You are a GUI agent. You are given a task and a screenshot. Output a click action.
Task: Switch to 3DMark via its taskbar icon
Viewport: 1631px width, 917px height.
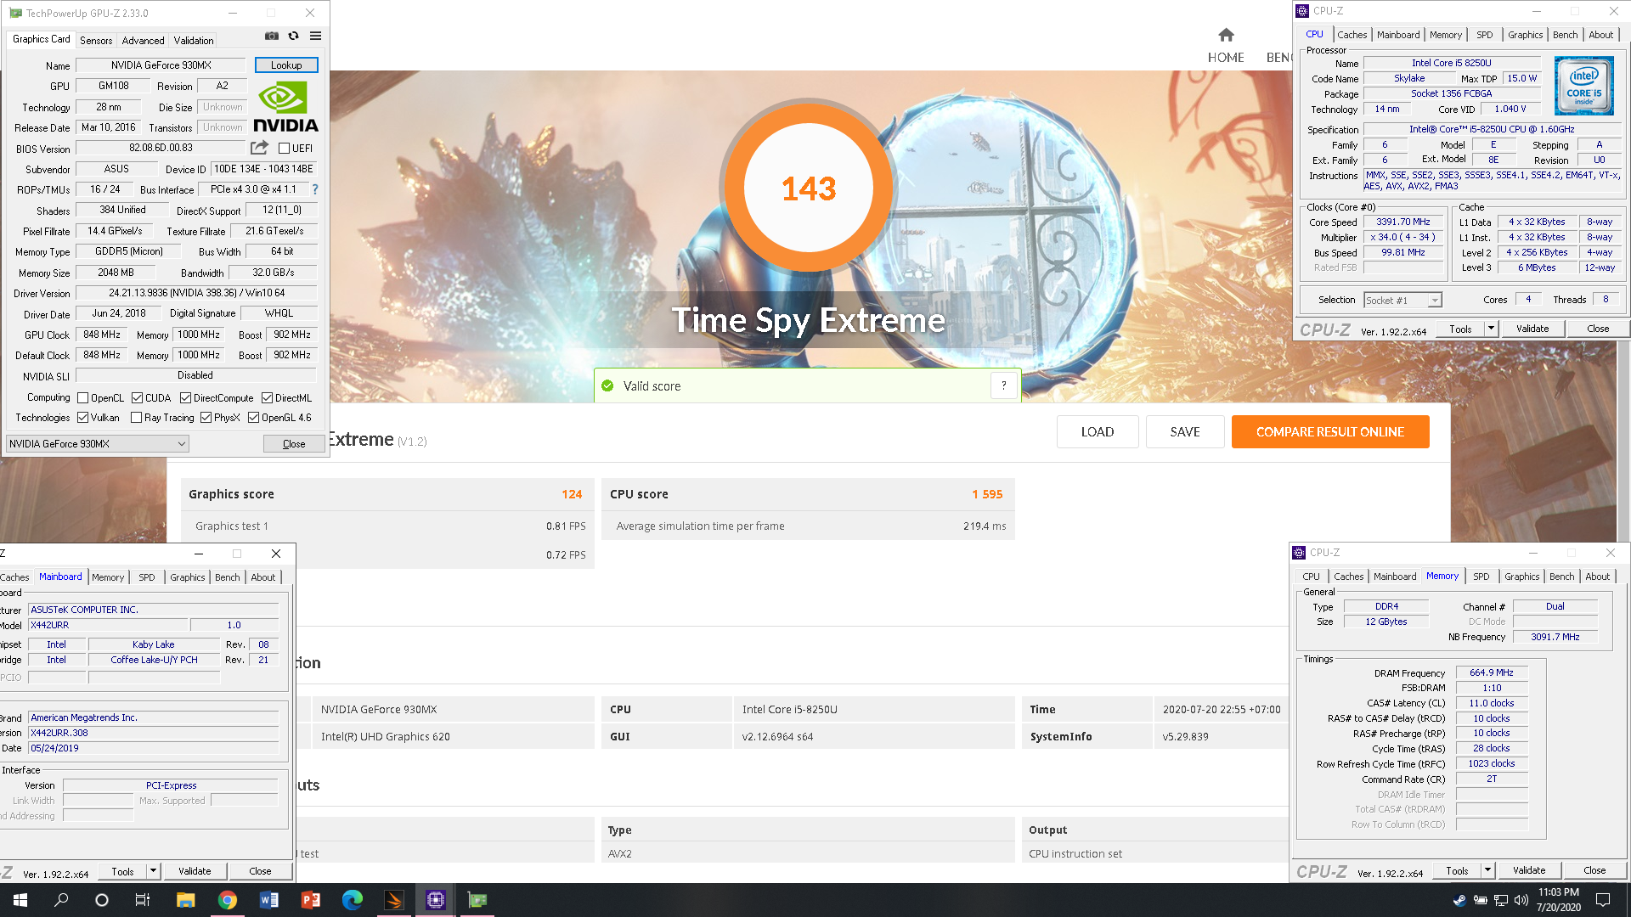click(393, 900)
